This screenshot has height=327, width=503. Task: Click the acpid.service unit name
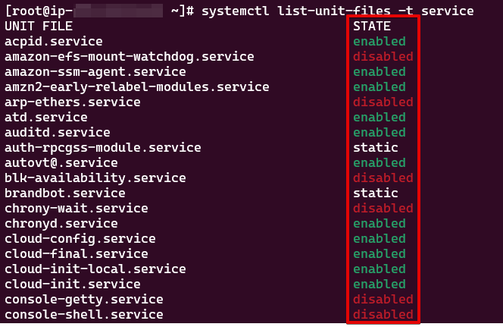click(54, 42)
